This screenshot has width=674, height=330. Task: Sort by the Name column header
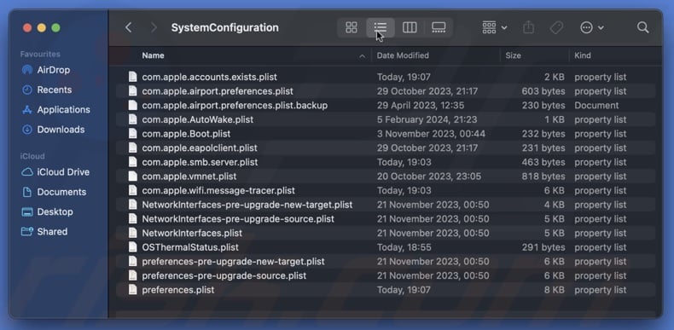coord(153,55)
